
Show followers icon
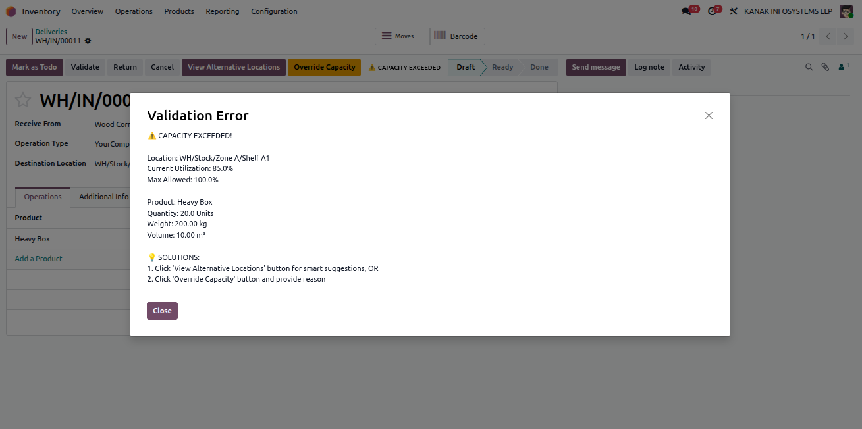click(x=844, y=67)
